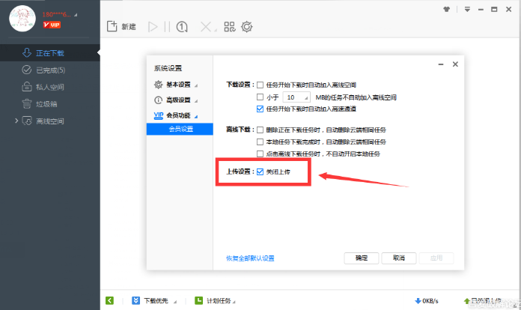Click the 新建 new task icon
This screenshot has width=521, height=310.
[112, 27]
